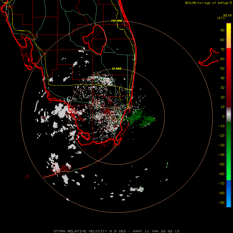This screenshot has width=233, height=233.
Task: Click the 50 NMI range ring label
Action: tap(116, 69)
